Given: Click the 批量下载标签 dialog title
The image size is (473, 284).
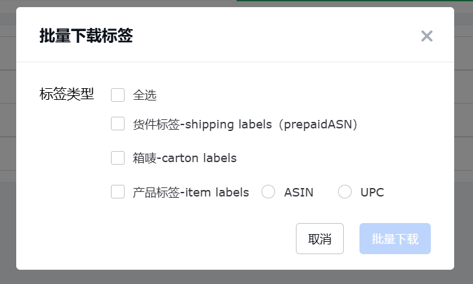Looking at the screenshot, I should [x=86, y=36].
